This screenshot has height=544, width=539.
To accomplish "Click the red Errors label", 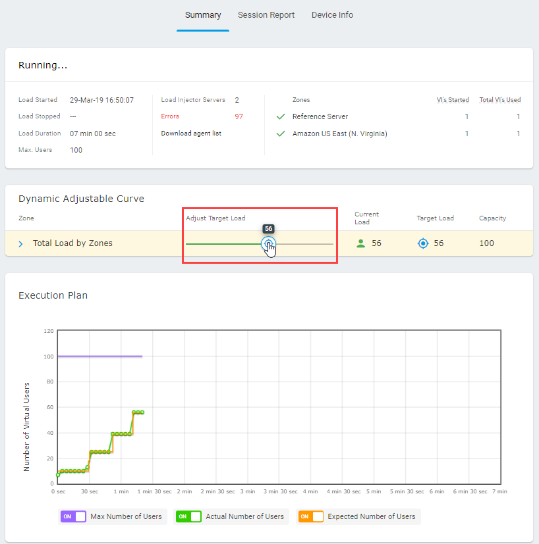I will [170, 116].
